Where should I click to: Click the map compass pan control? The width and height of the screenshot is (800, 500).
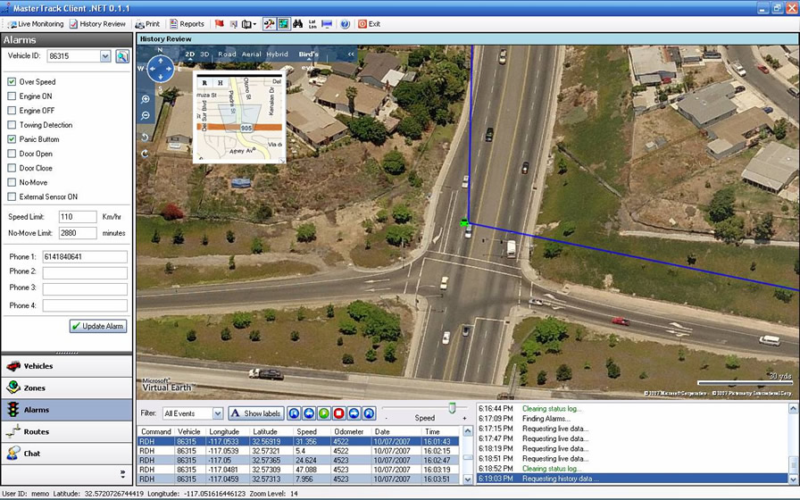tap(160, 69)
